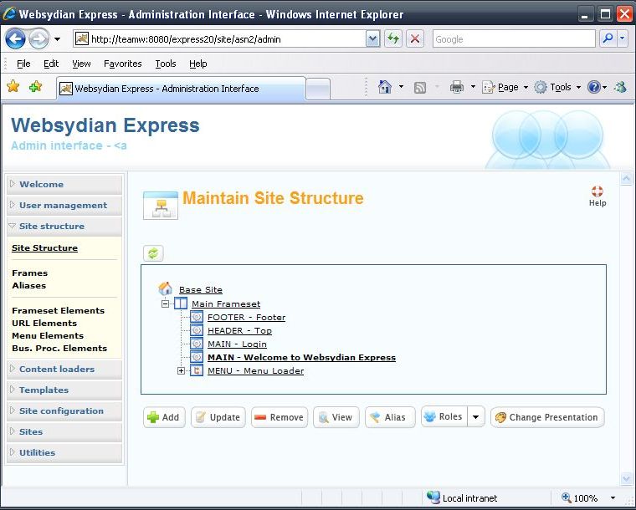Click the browser Back arrow button
The height and width of the screenshot is (510, 636).
15,39
